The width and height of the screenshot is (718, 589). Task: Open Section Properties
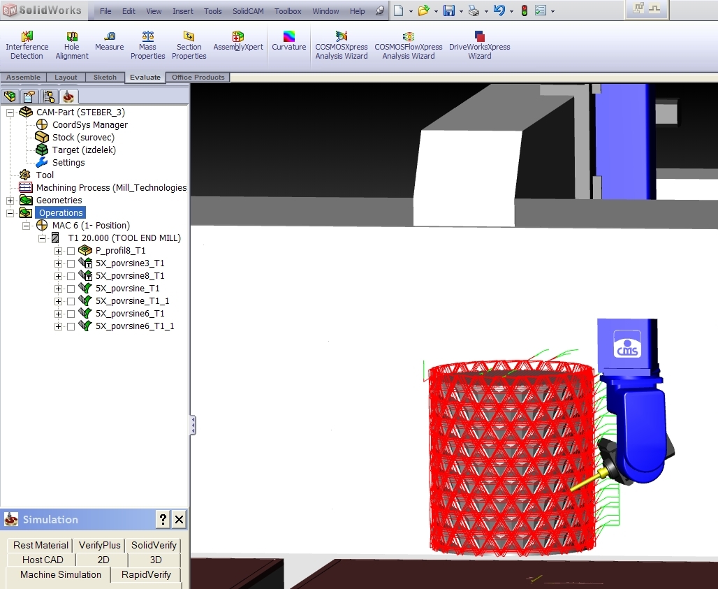point(189,45)
